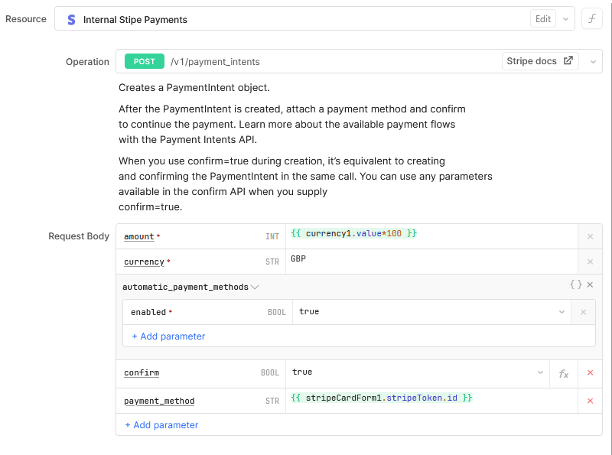
Task: Click the BOOL type tag on confirm
Action: point(270,372)
